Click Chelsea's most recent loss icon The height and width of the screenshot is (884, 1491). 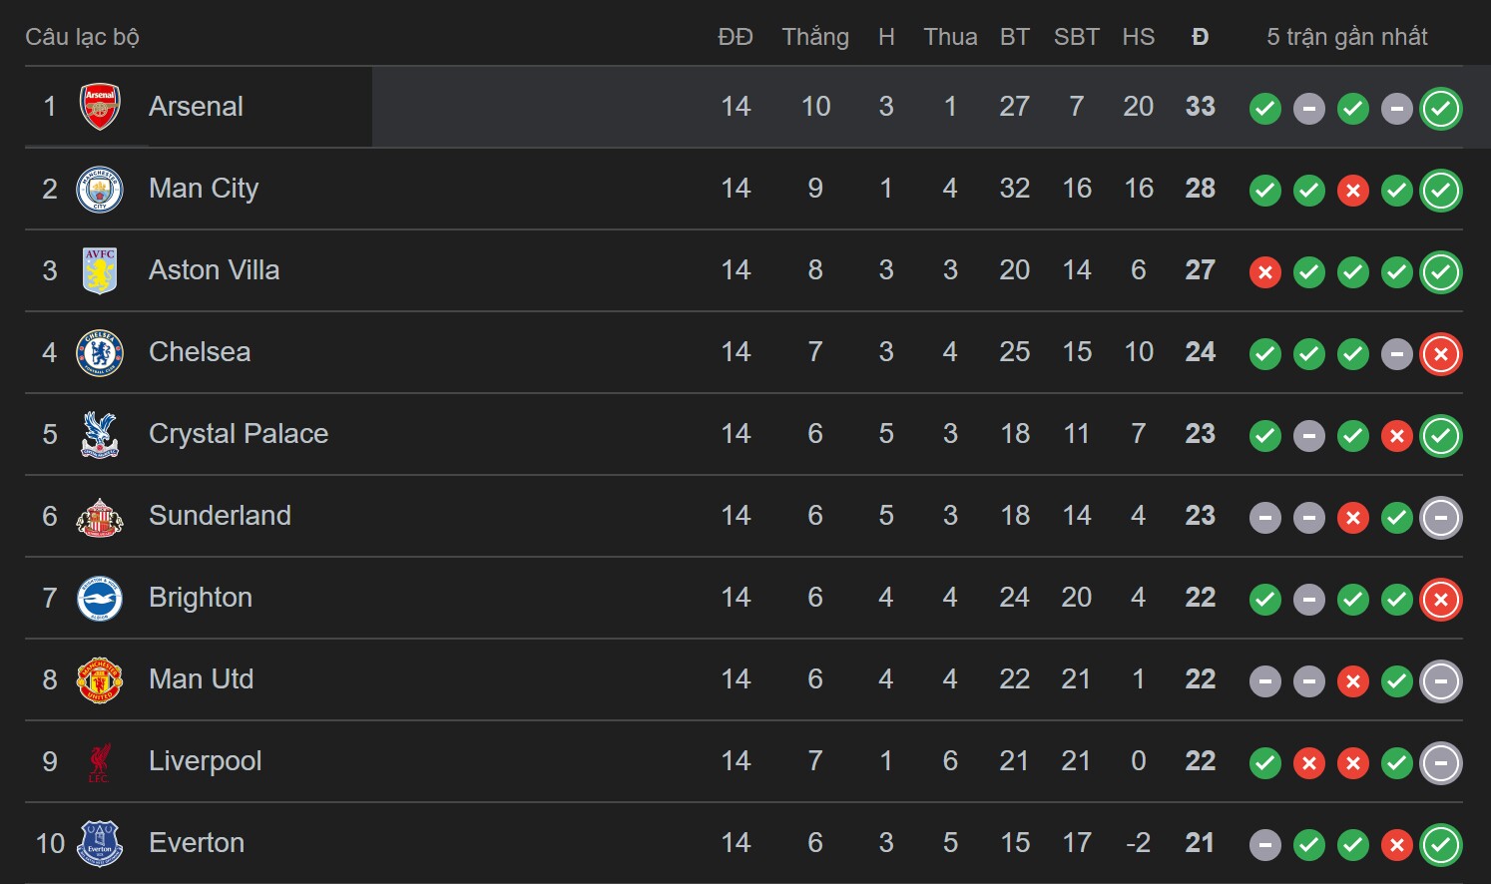(x=1440, y=353)
